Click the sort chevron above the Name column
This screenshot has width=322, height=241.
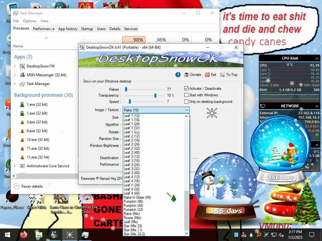[47, 38]
